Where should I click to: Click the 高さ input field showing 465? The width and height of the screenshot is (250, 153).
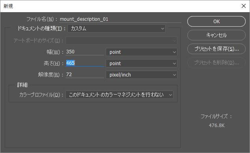click(85, 63)
